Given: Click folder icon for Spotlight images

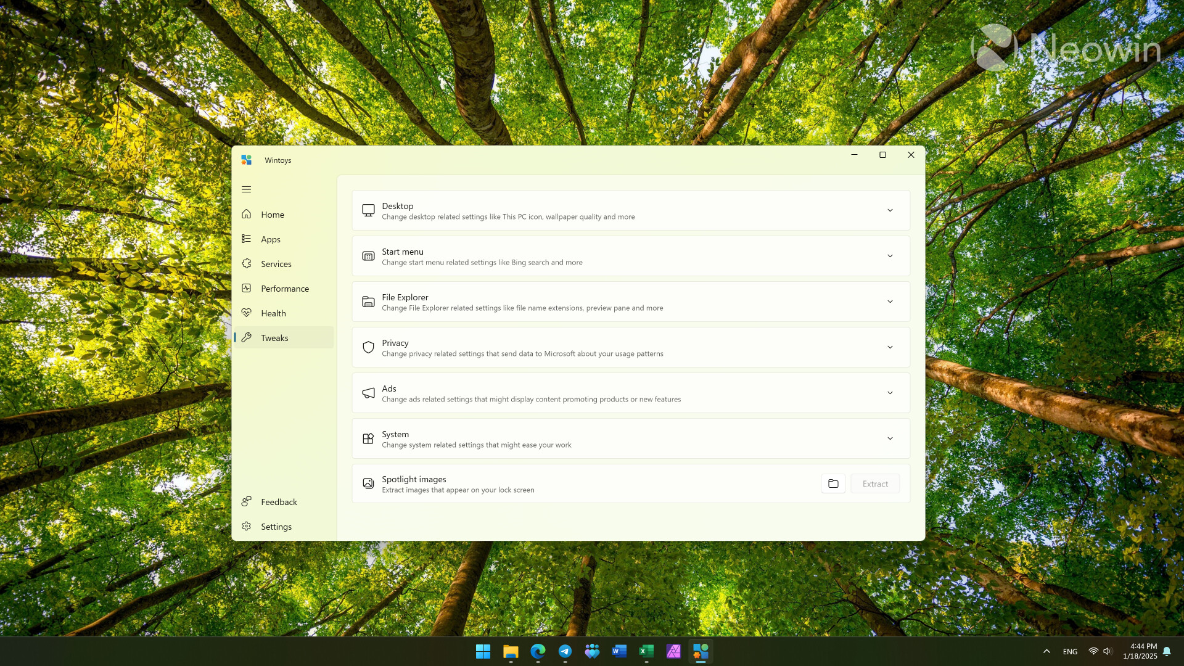Looking at the screenshot, I should click(x=832, y=483).
